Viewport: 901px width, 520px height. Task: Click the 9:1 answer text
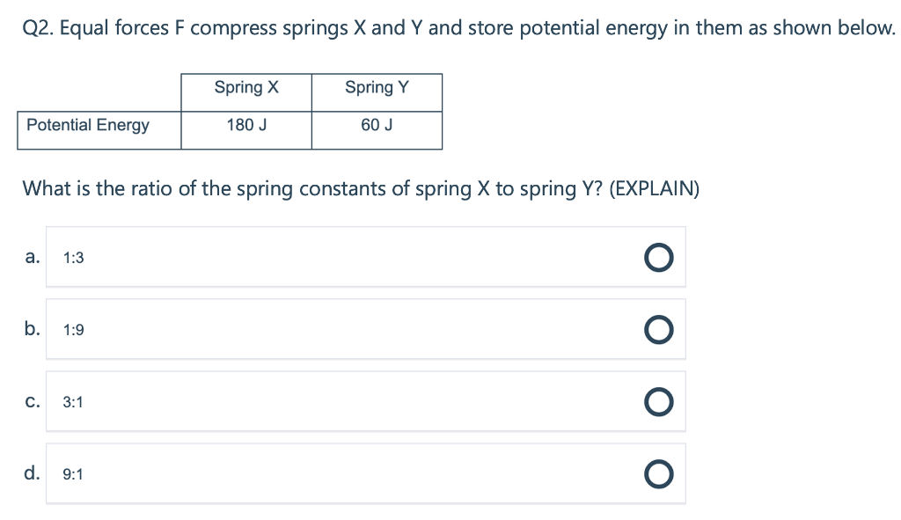tap(74, 474)
